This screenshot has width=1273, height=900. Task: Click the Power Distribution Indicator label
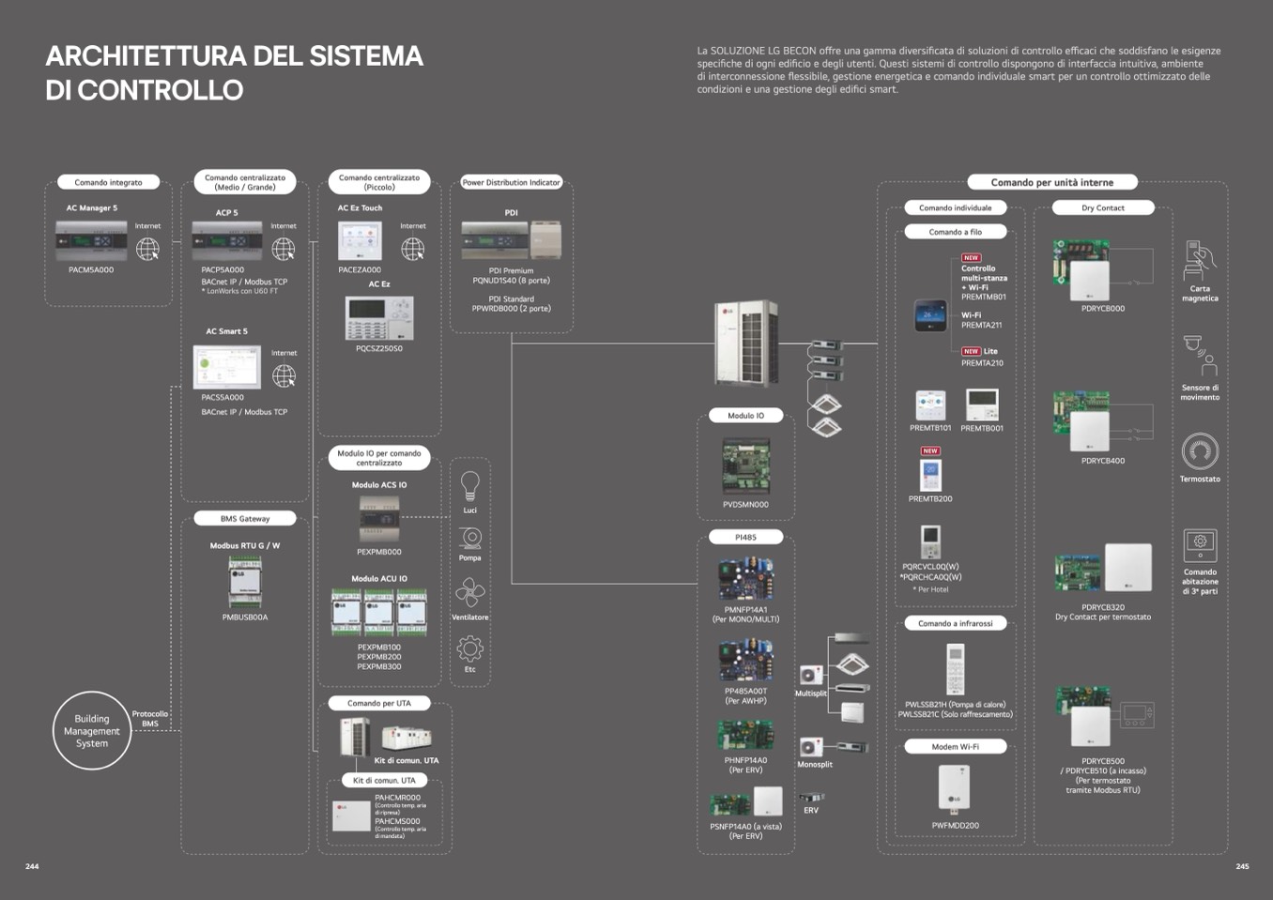[x=511, y=182]
